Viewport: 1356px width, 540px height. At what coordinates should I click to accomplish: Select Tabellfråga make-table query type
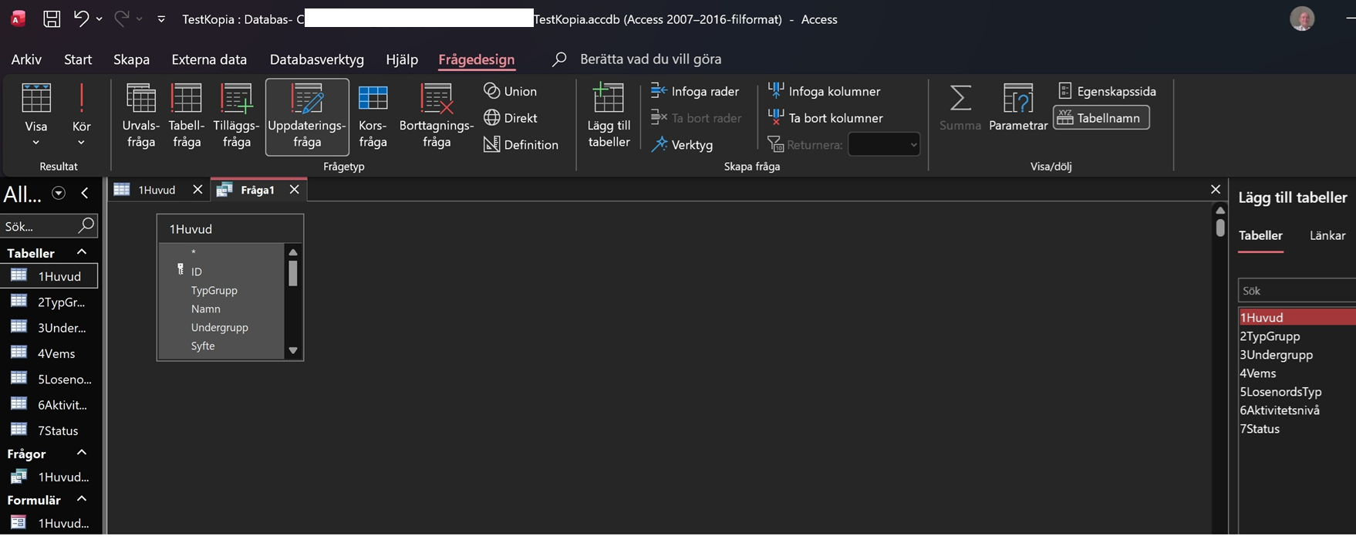[187, 116]
